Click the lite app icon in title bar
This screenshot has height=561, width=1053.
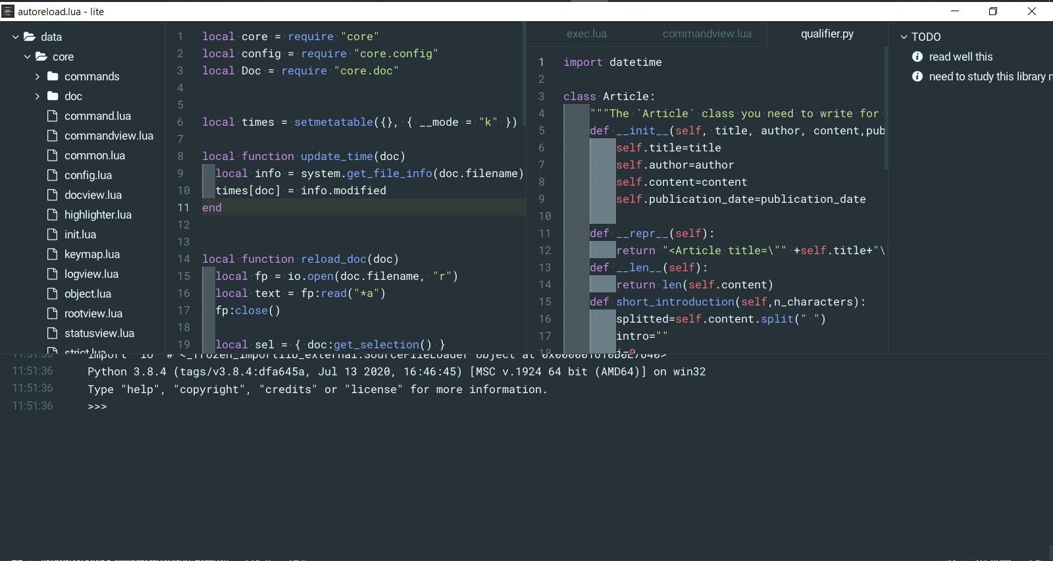click(9, 11)
